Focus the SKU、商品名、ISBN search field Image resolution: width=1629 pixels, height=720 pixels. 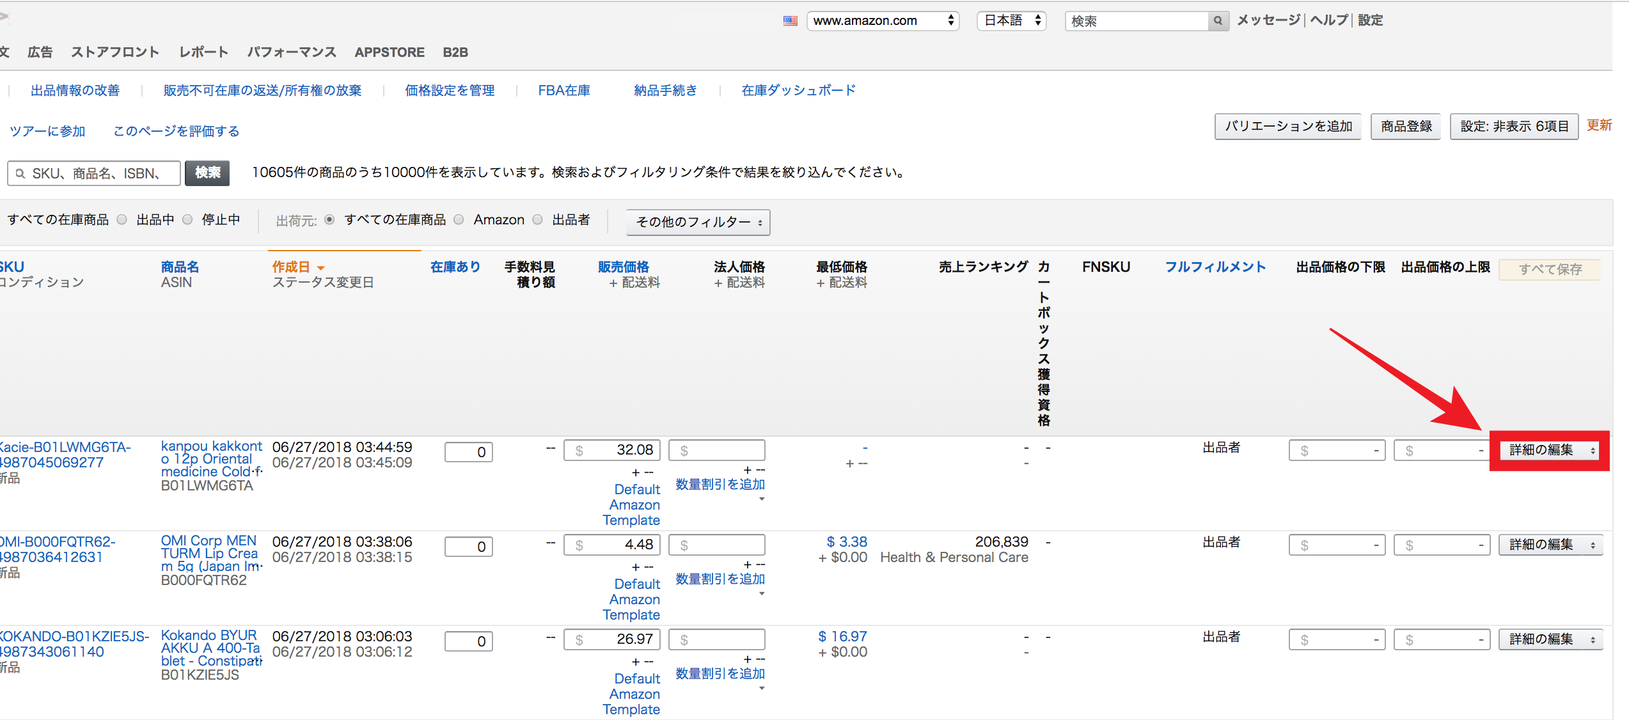pyautogui.click(x=94, y=173)
